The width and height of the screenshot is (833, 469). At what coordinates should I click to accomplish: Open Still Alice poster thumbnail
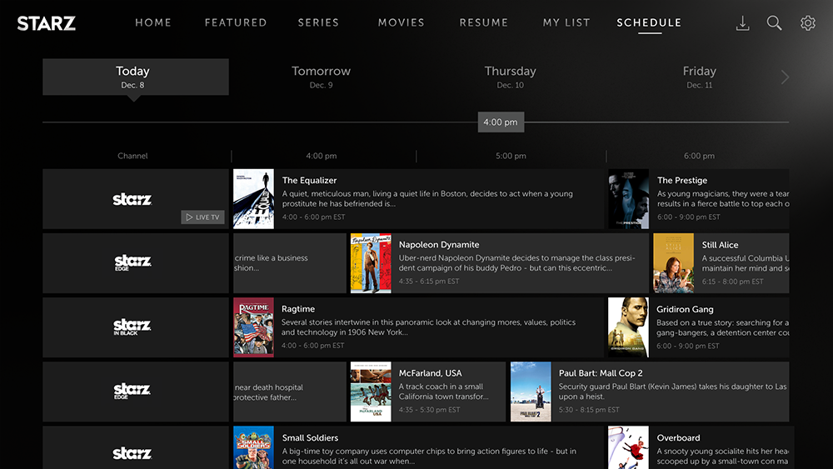tap(674, 263)
